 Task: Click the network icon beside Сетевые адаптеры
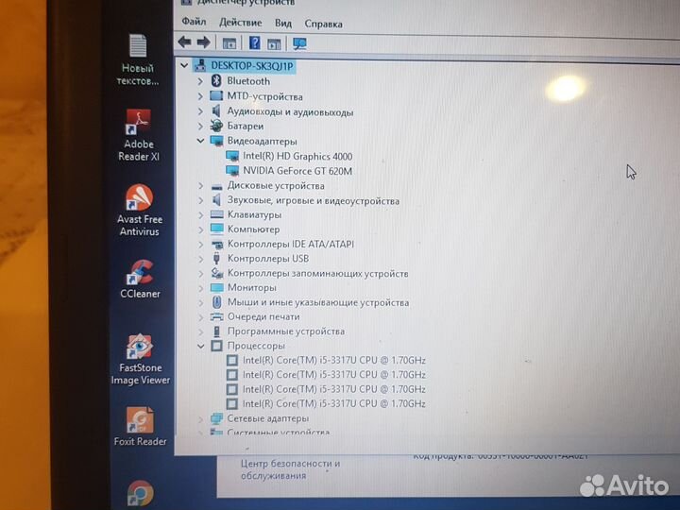coord(217,418)
